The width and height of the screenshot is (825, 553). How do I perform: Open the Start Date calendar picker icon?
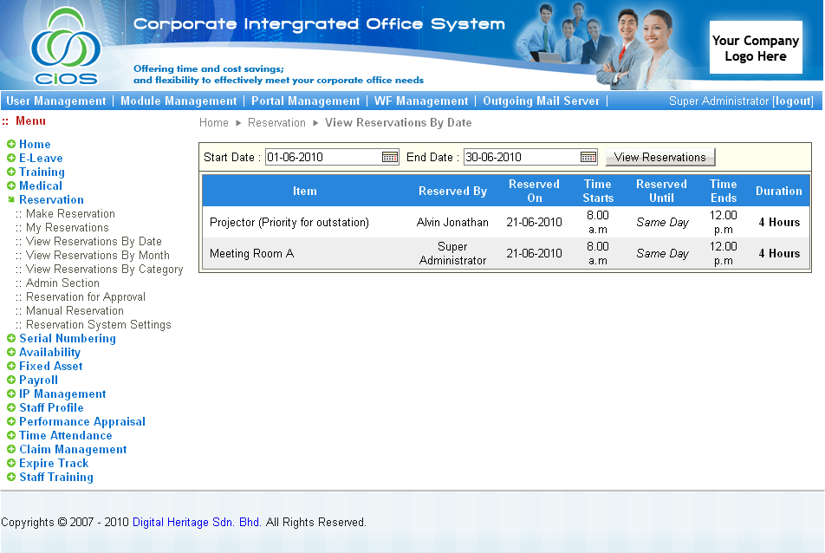[390, 157]
